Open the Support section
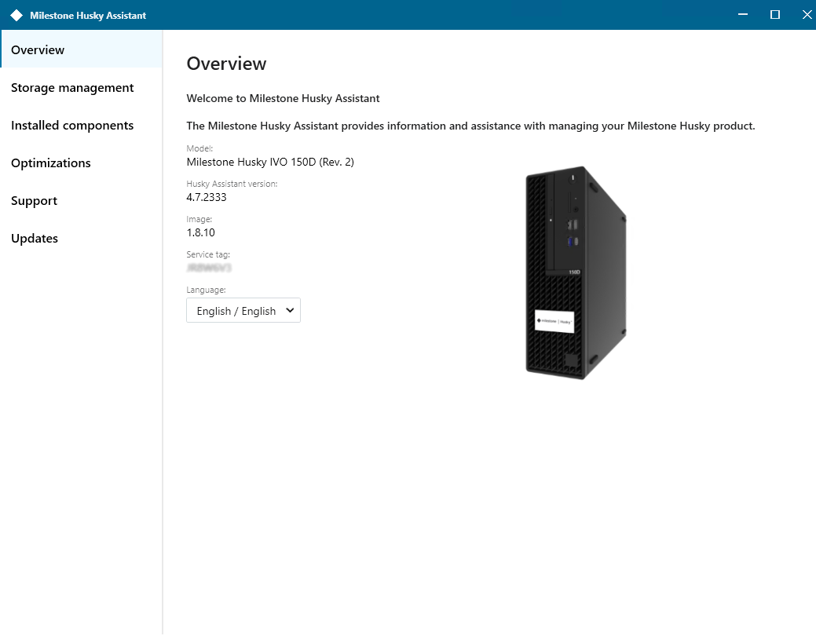816x643 pixels. click(x=35, y=200)
